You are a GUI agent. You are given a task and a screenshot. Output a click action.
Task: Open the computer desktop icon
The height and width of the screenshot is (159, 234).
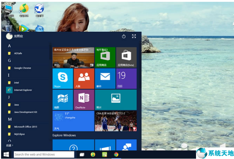point(9,10)
